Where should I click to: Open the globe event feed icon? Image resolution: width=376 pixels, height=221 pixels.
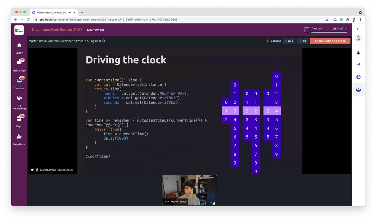(x=358, y=77)
